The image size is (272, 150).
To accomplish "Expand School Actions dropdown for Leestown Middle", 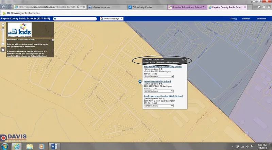I will point(158,91).
